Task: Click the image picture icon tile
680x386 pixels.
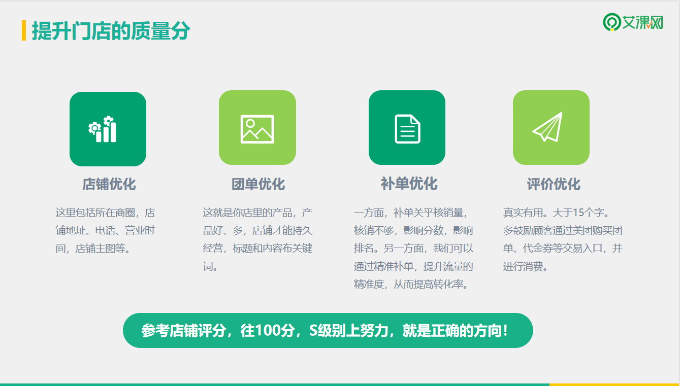Action: pos(257,128)
